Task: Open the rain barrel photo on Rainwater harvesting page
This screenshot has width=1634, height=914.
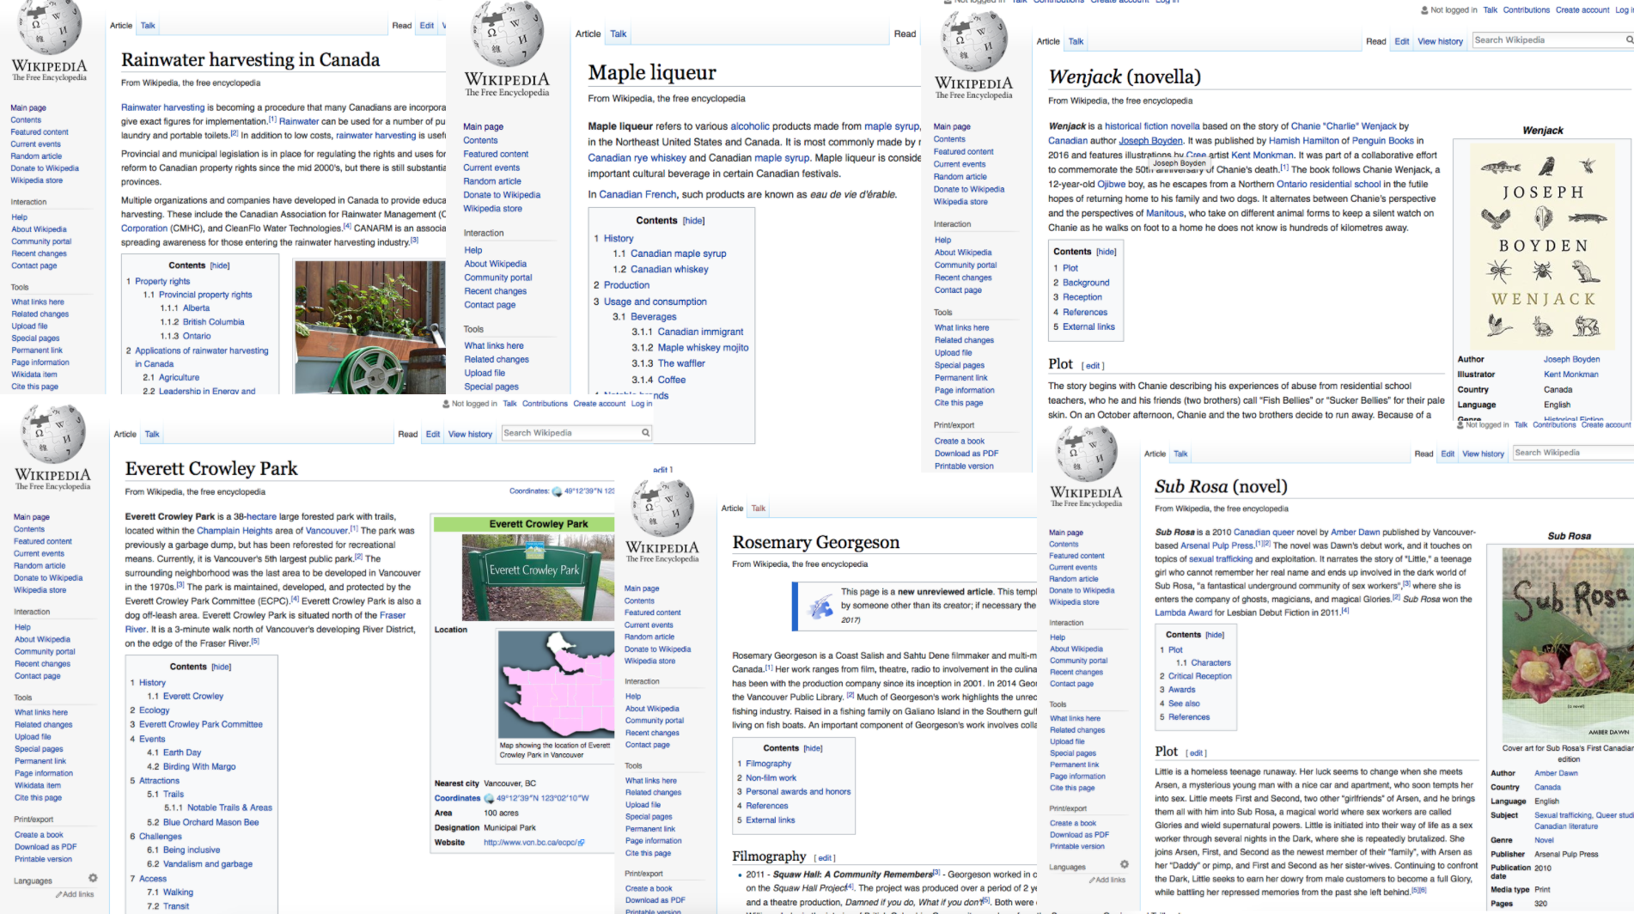Action: pos(370,327)
